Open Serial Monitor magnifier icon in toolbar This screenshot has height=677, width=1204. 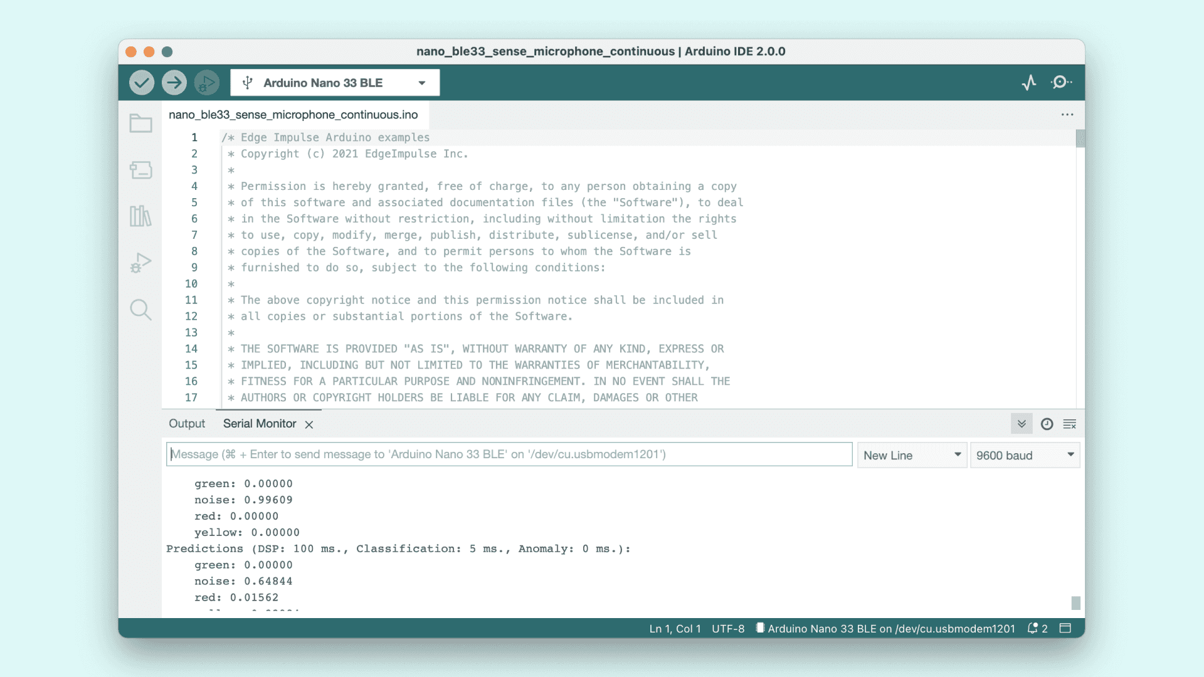pos(1061,83)
